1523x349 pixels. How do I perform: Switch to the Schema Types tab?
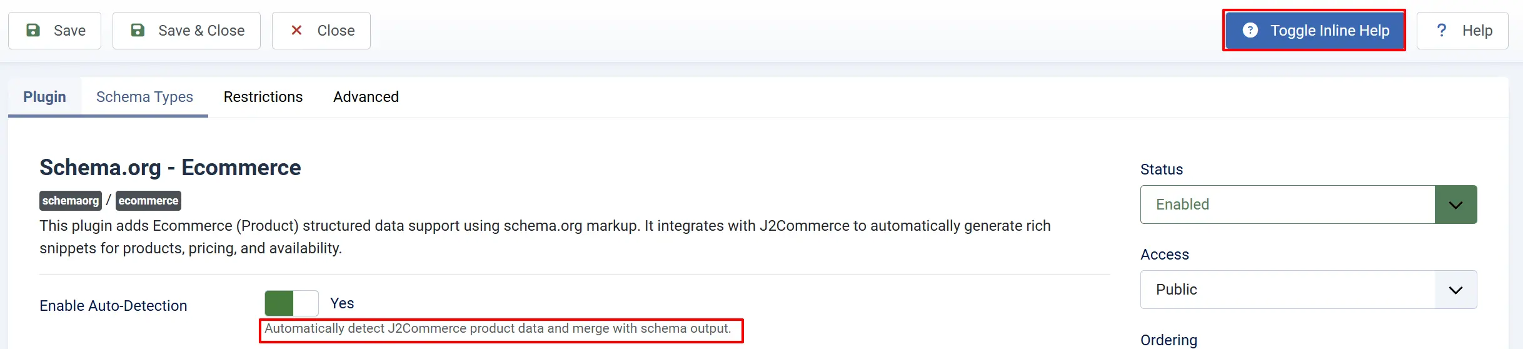click(x=144, y=97)
